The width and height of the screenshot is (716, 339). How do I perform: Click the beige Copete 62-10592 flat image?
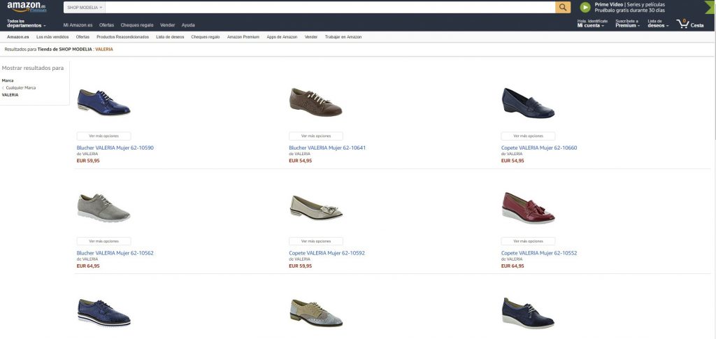pos(316,208)
